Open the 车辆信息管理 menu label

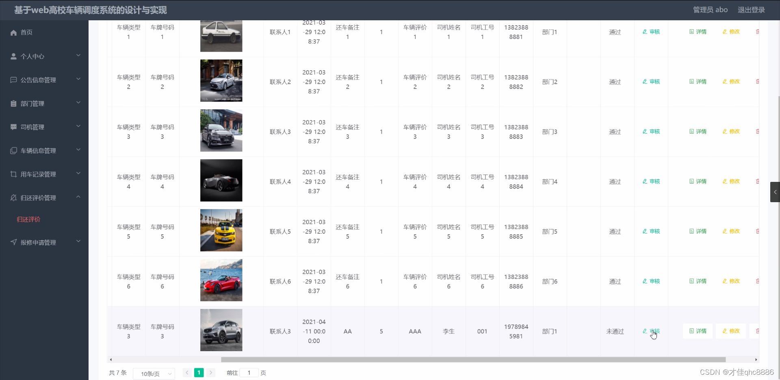point(38,151)
